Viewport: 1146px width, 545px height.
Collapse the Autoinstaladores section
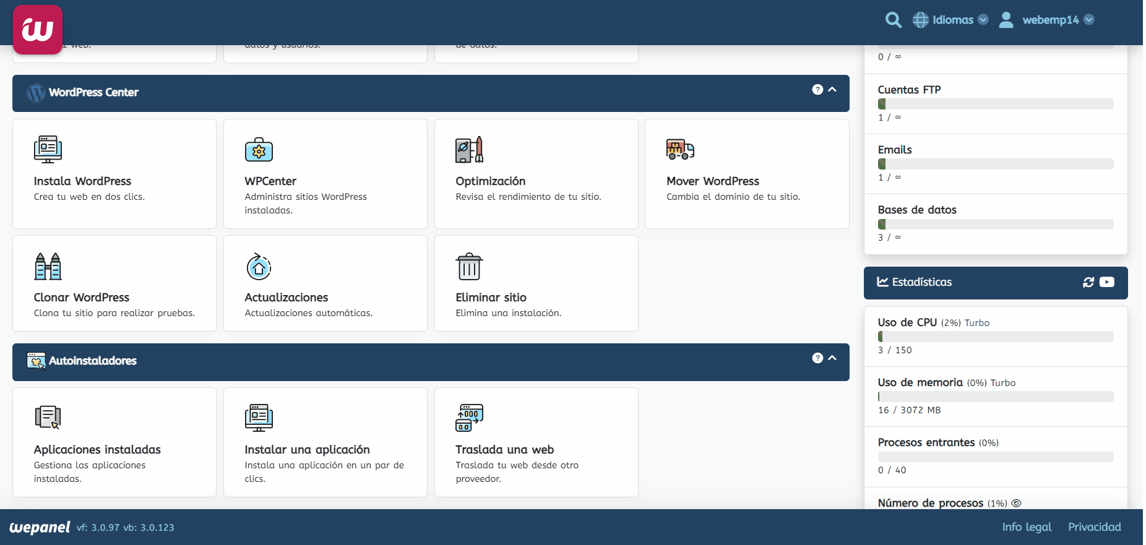[832, 358]
